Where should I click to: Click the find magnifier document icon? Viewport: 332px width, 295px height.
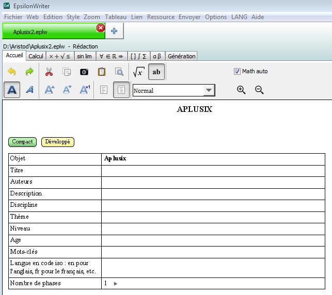(x=119, y=72)
